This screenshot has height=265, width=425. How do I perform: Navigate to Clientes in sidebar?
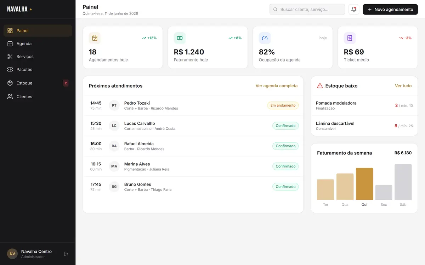pyautogui.click(x=38, y=96)
